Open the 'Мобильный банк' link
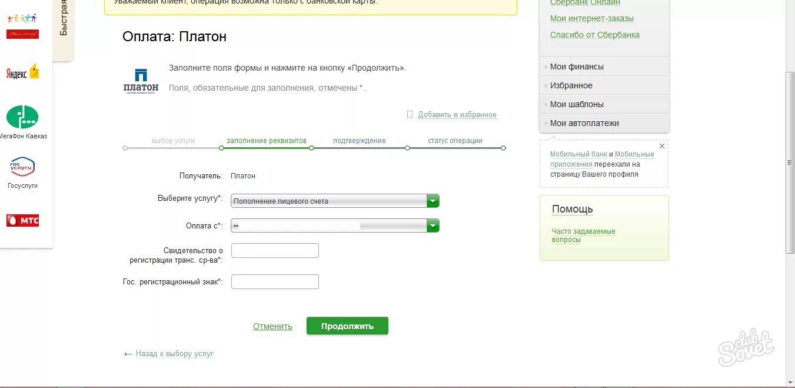Screen dimensions: 795x388 tap(578, 154)
